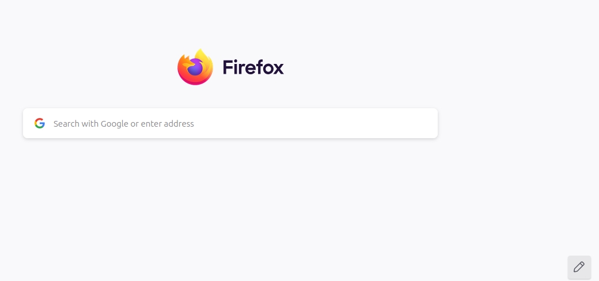Image resolution: width=599 pixels, height=281 pixels.
Task: Click the 'Search with Google or enter address' placeholder
Action: [124, 124]
